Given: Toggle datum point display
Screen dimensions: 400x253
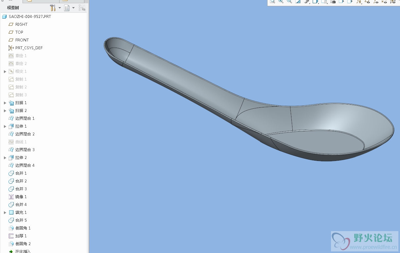Looking at the screenshot, I should point(384,1).
